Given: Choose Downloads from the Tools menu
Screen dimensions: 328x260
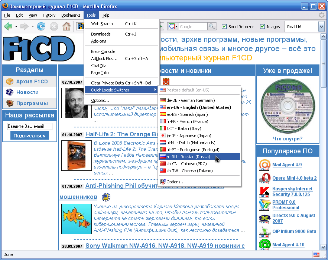Looking at the screenshot, I should coord(121,34).
